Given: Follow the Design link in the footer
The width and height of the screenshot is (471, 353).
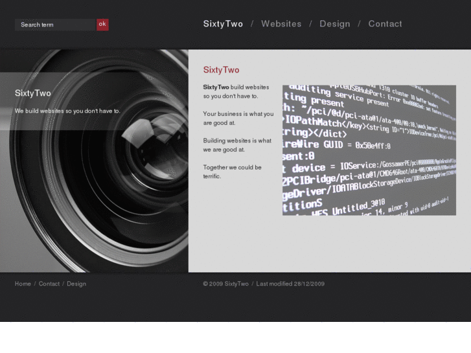Looking at the screenshot, I should click(76, 284).
